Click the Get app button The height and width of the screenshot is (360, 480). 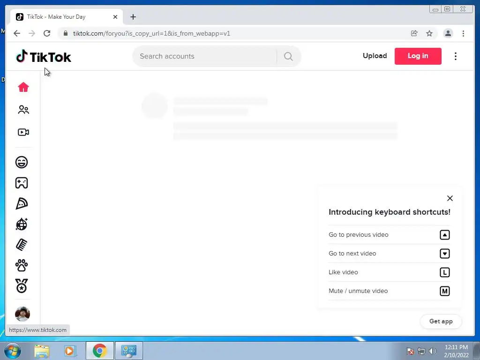(x=441, y=322)
